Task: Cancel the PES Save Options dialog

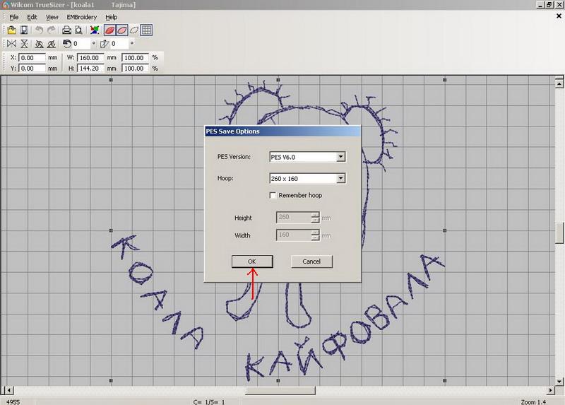Action: [x=311, y=262]
